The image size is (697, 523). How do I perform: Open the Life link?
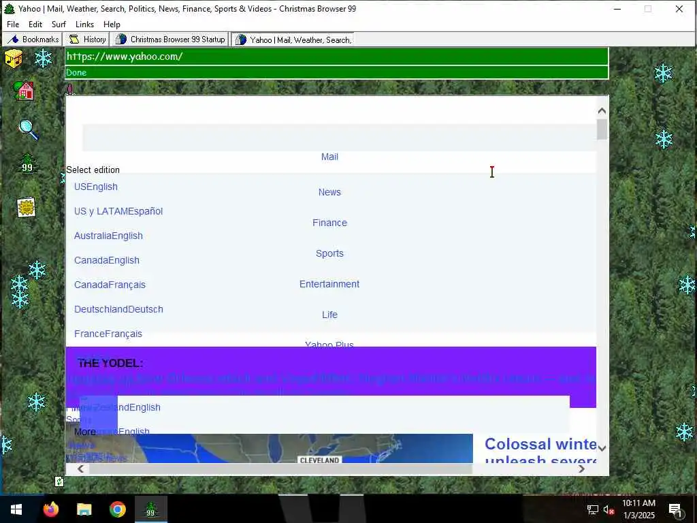coord(329,315)
